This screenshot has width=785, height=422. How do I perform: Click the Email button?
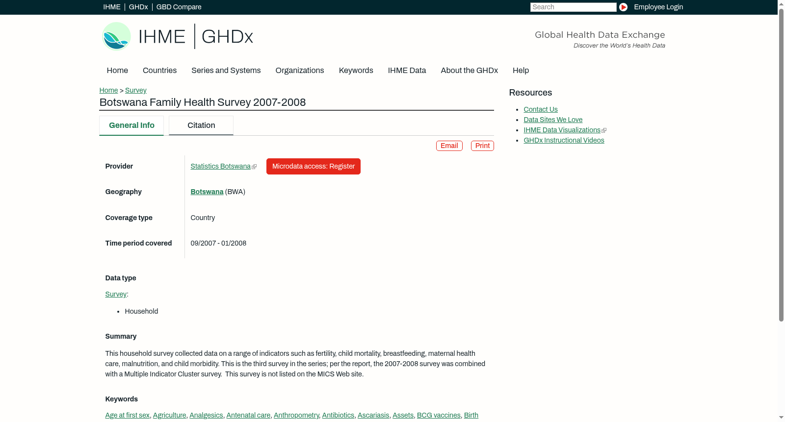449,146
